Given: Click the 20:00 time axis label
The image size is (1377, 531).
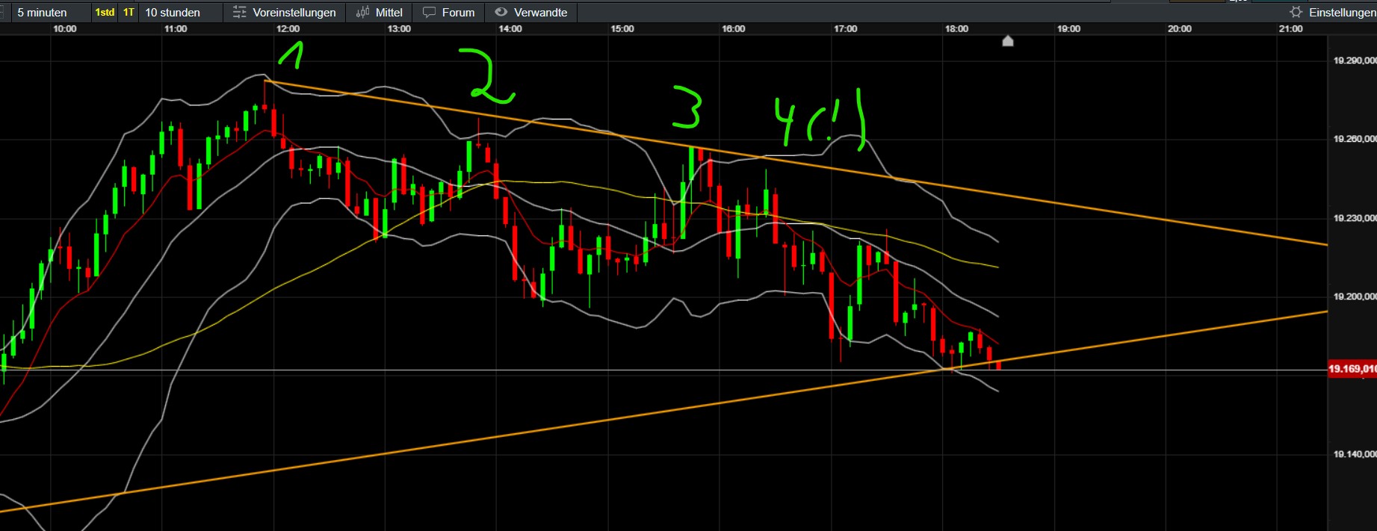Looking at the screenshot, I should point(1180,29).
